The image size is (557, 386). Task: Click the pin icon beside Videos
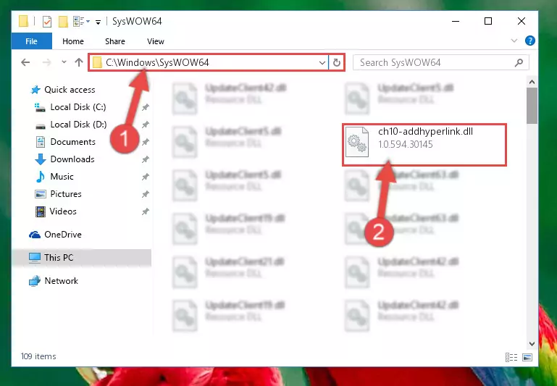(x=146, y=211)
